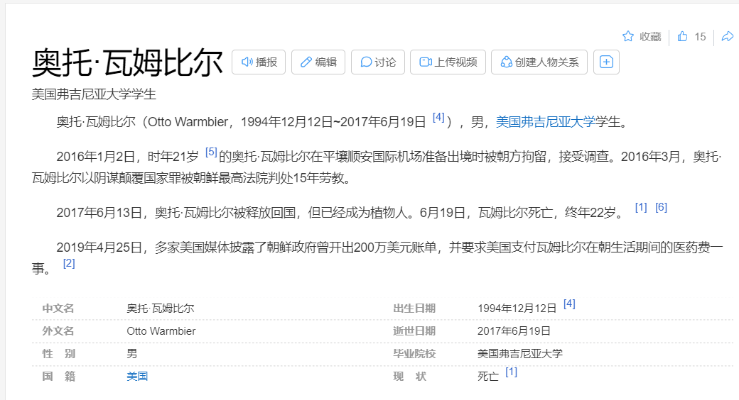Click the page title 奥托·瓦姆比尔
This screenshot has width=739, height=400.
point(127,62)
